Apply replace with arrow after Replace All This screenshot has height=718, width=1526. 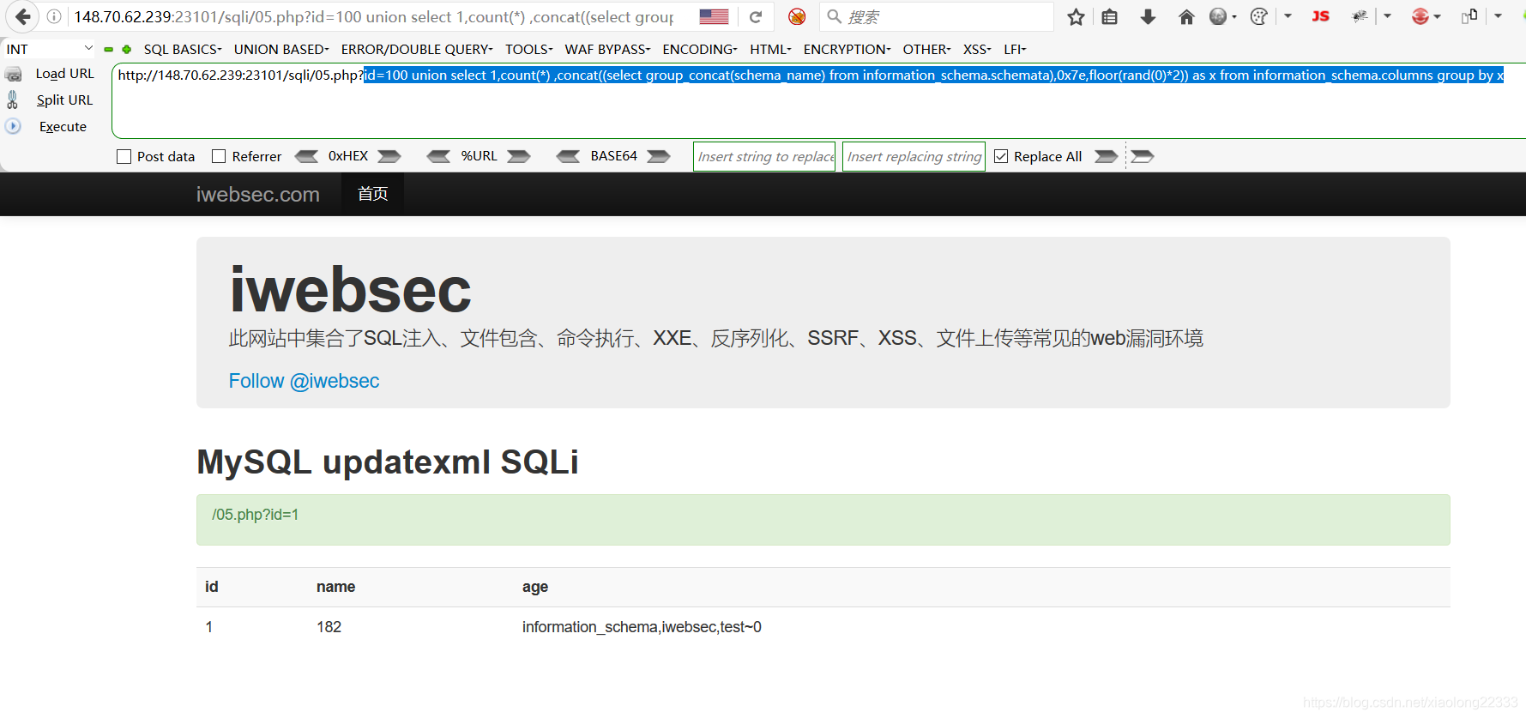click(1107, 156)
